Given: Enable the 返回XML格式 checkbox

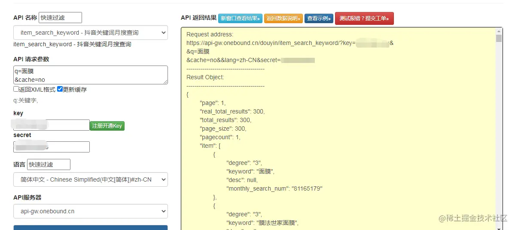Looking at the screenshot, I should [16, 89].
